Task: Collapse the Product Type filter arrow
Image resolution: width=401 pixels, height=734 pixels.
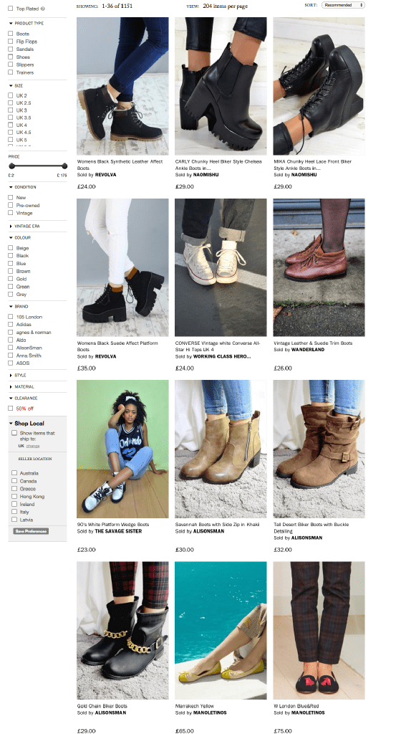Action: 10,23
